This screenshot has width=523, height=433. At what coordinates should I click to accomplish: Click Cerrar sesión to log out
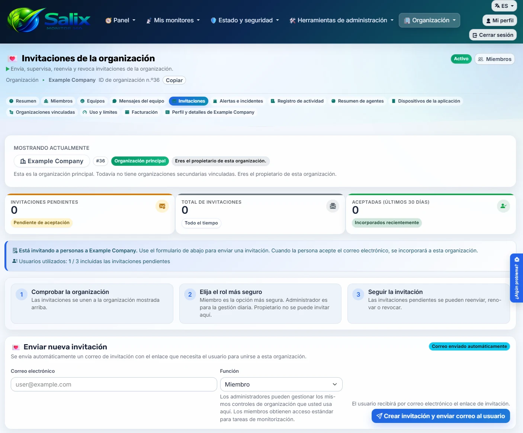tap(493, 35)
